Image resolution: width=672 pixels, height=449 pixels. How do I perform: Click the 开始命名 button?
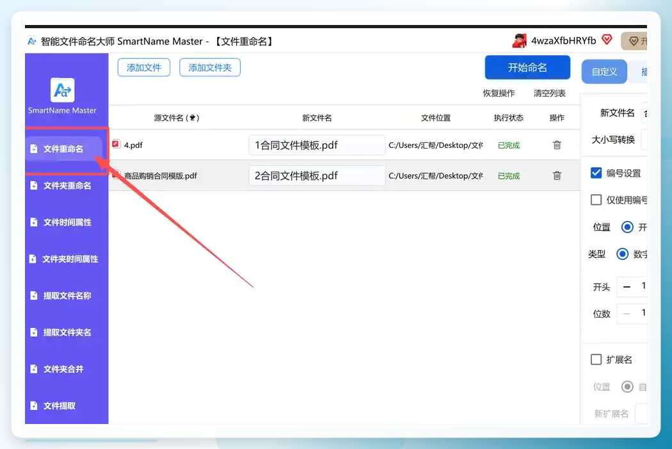pyautogui.click(x=528, y=67)
